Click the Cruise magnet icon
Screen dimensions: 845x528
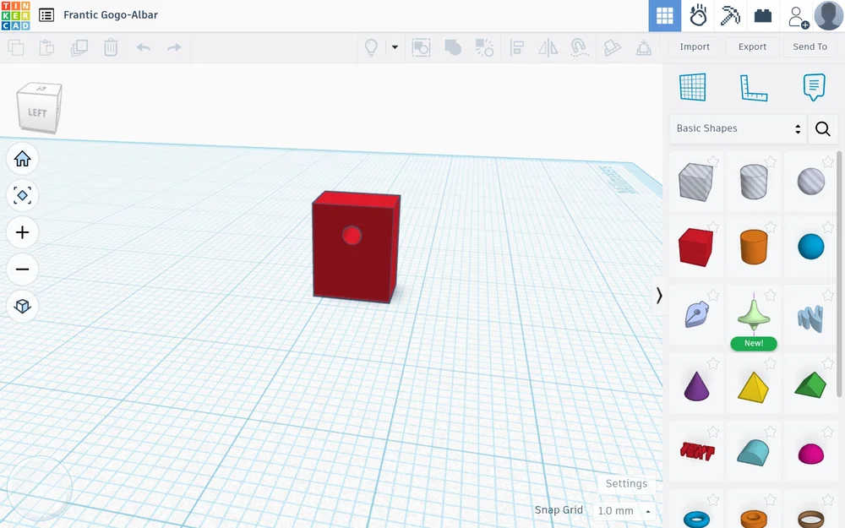[x=580, y=47]
